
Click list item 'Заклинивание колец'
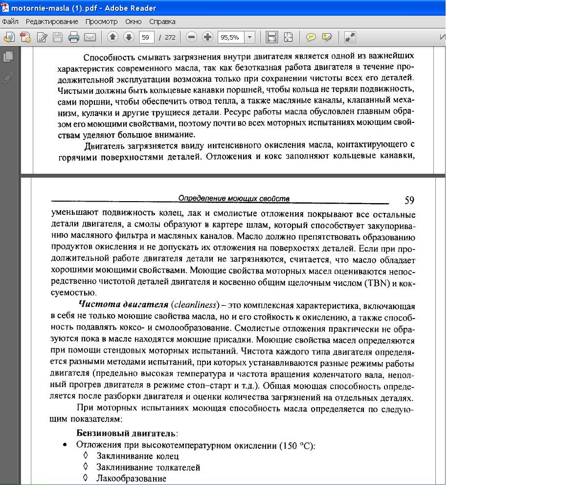point(138,456)
